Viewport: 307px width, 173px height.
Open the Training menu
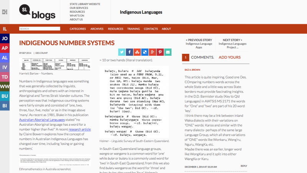pyautogui.click(x=134, y=29)
